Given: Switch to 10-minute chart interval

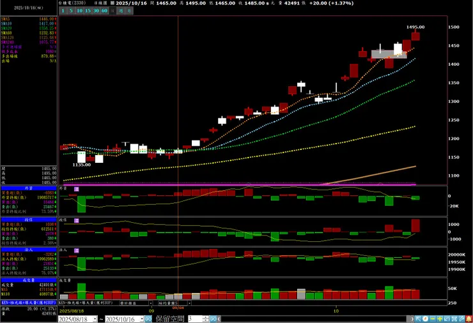Looking at the screenshot, I should 80,11.
